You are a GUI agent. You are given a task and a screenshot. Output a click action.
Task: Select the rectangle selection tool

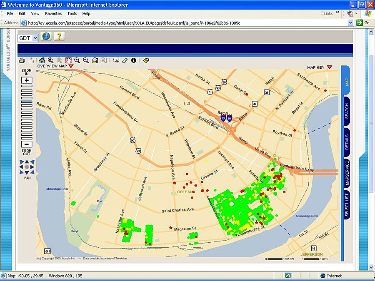click(x=116, y=60)
